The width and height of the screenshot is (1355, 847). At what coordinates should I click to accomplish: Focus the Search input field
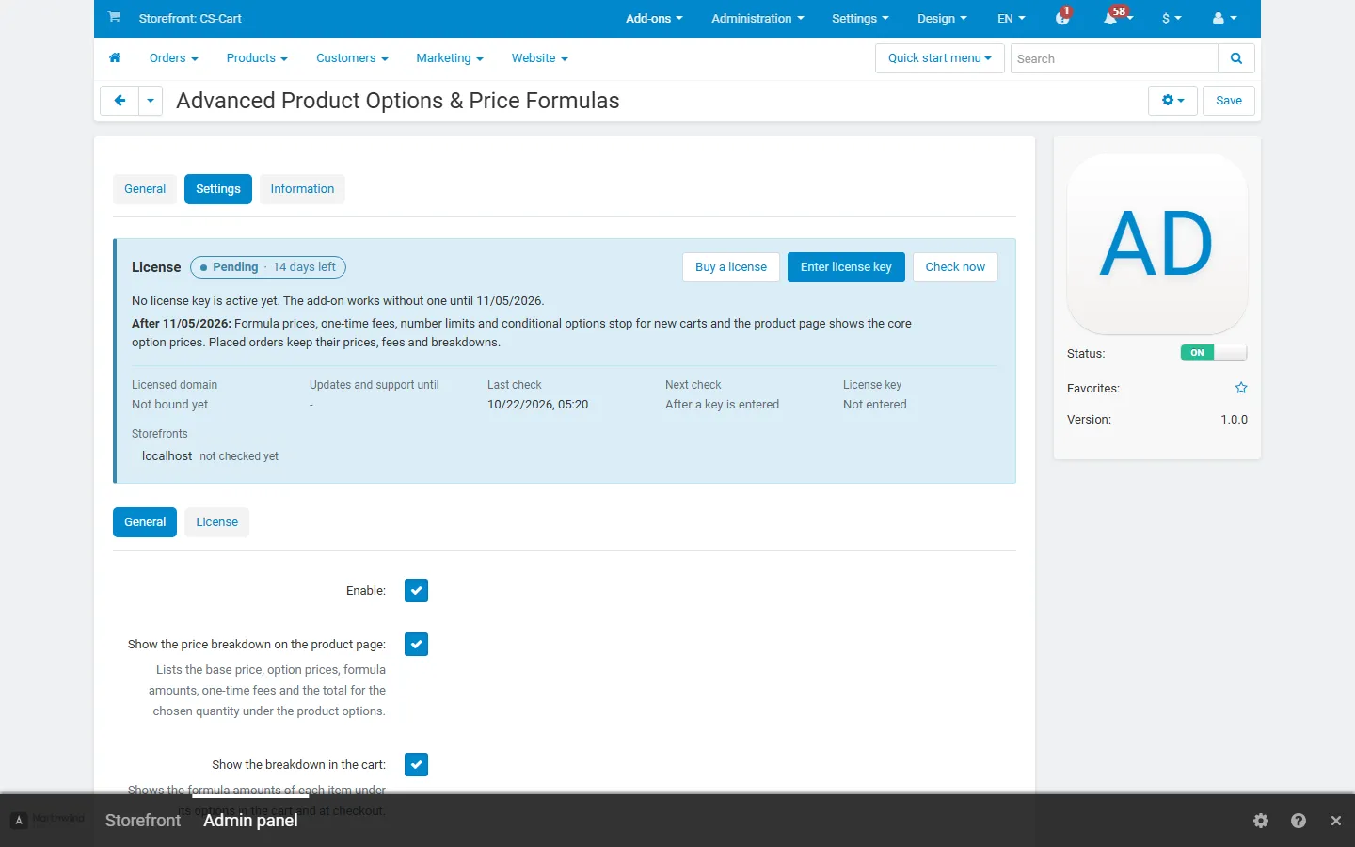click(1114, 58)
